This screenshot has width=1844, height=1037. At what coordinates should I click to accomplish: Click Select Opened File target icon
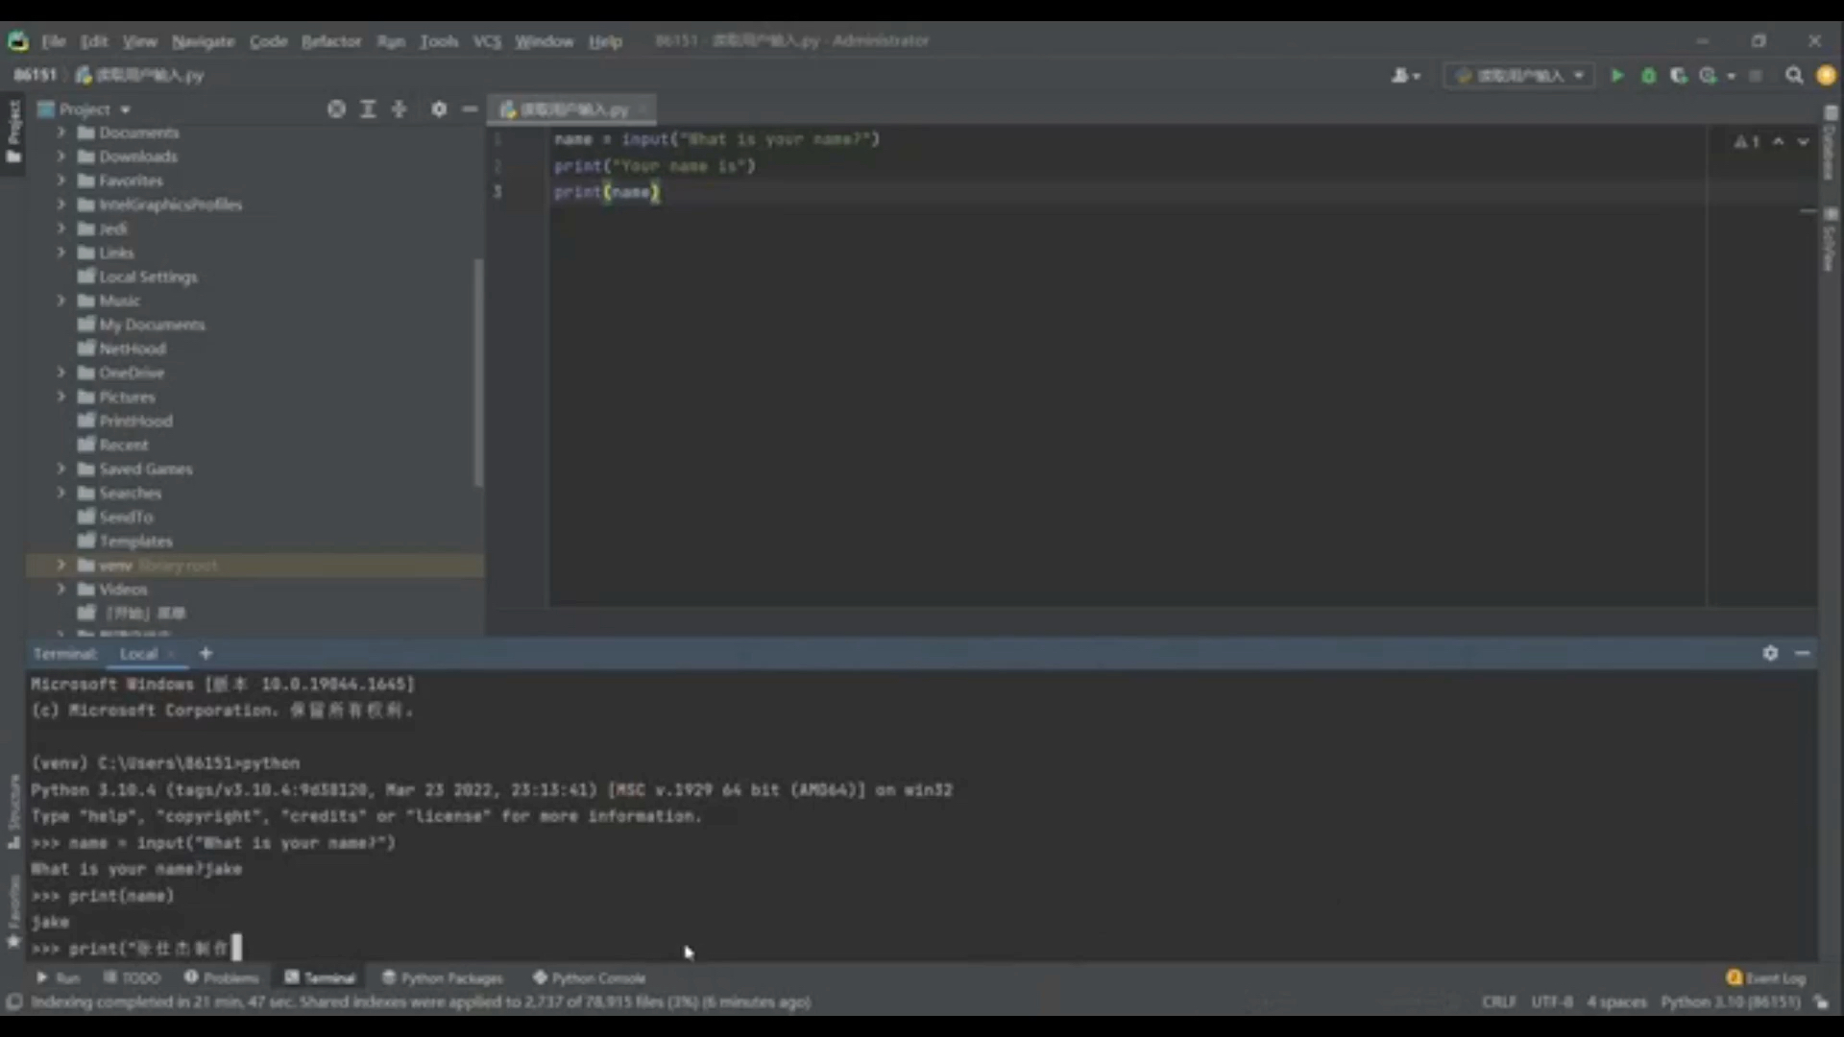(336, 109)
